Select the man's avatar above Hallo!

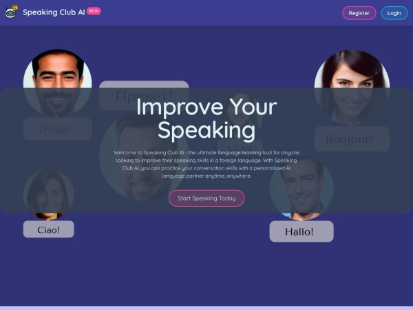coord(301,188)
